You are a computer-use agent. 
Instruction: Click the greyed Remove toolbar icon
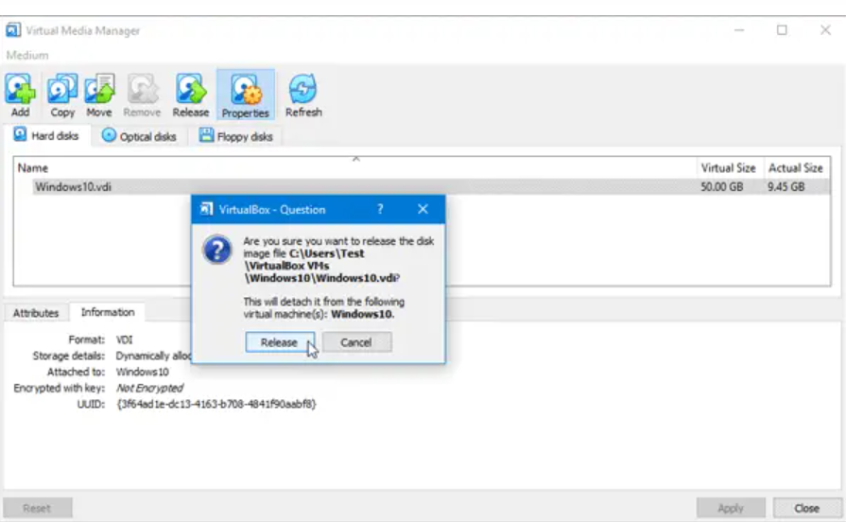[142, 96]
